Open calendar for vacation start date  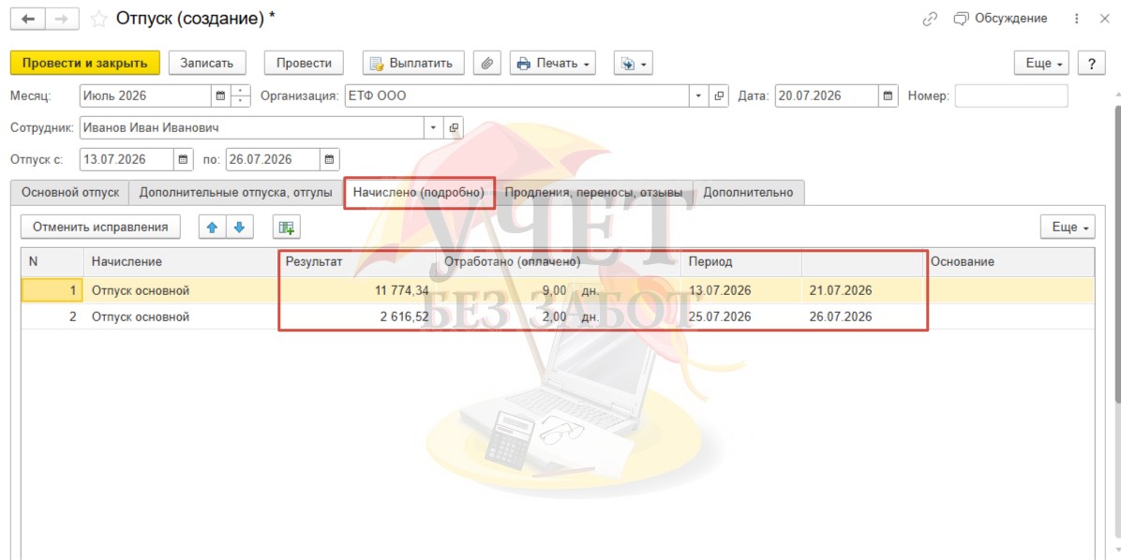pos(184,159)
